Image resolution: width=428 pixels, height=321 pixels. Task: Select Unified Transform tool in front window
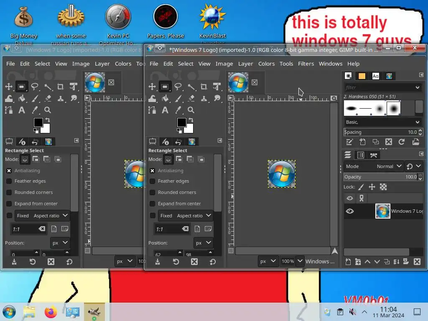point(217,87)
